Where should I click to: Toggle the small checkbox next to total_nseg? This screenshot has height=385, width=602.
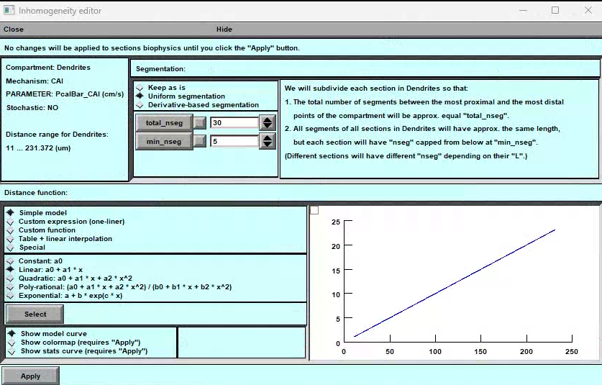200,123
